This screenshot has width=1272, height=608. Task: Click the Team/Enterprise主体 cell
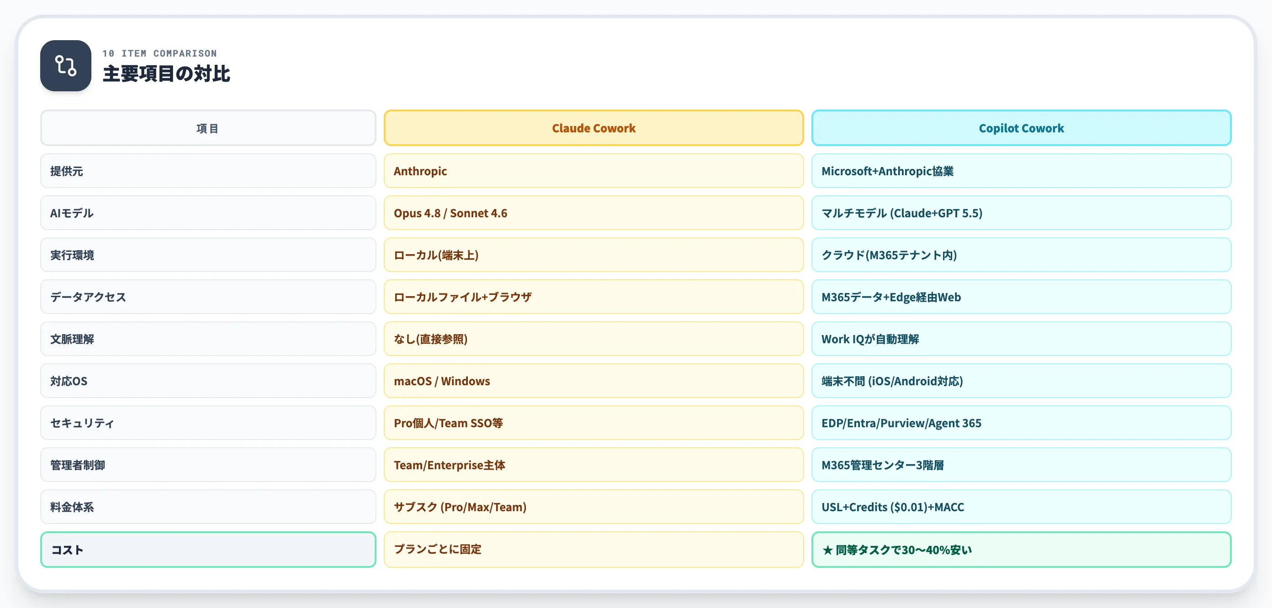click(594, 464)
